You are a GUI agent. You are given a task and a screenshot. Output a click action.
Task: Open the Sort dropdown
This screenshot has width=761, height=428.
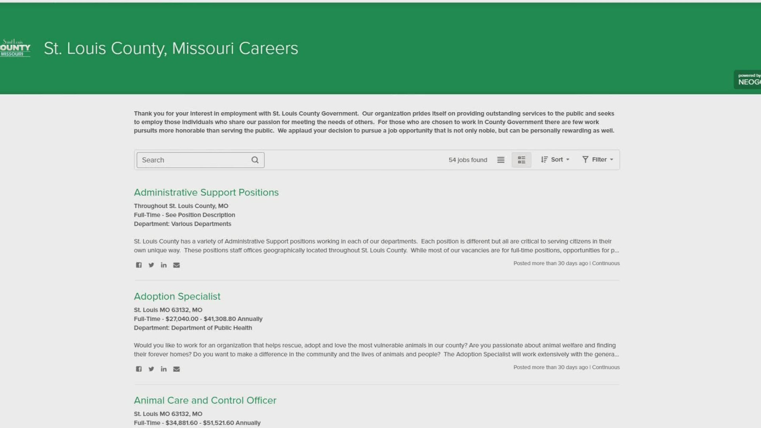click(555, 160)
